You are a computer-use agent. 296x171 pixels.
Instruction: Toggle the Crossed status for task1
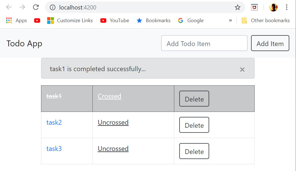point(109,96)
